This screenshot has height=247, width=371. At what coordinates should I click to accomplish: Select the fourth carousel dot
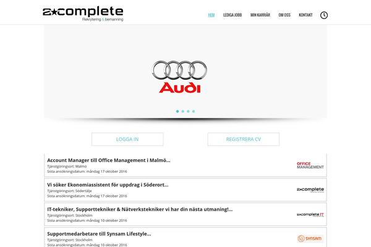click(194, 111)
